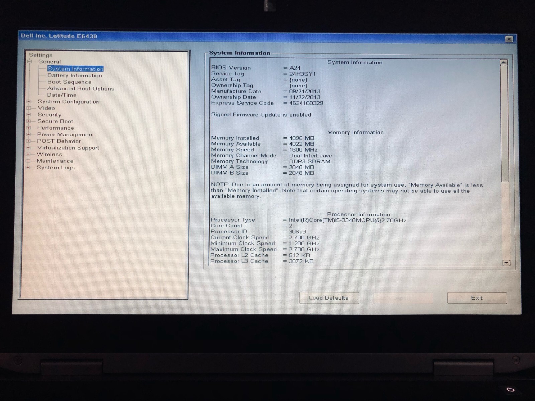Select the Virtualization Support label

(68, 148)
